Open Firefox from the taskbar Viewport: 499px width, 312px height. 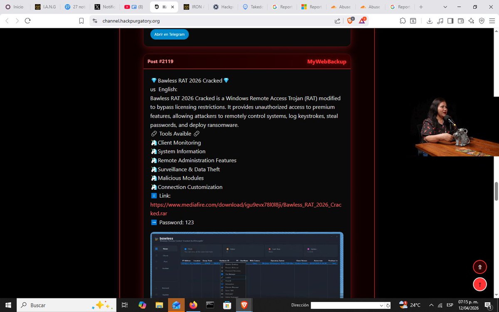[193, 305]
